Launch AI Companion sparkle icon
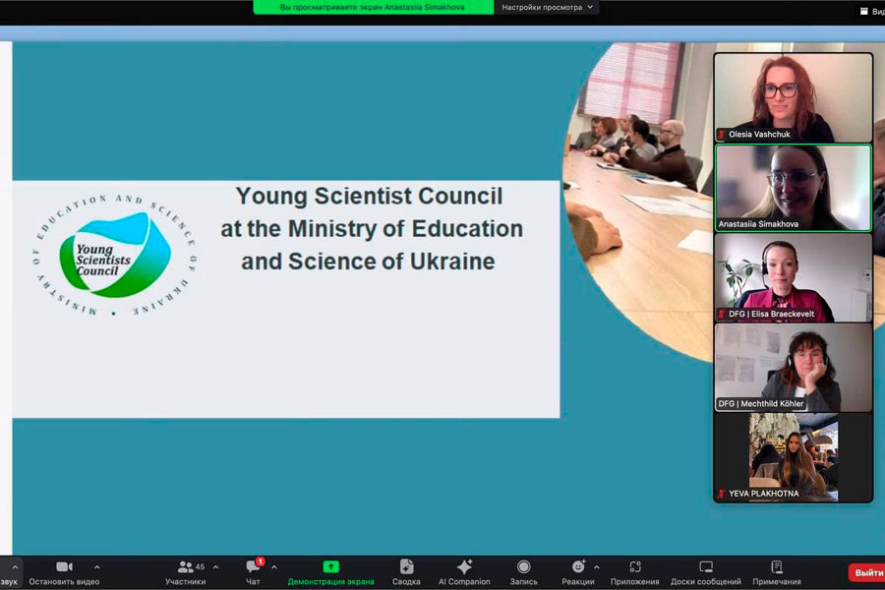This screenshot has height=590, width=885. point(464,566)
